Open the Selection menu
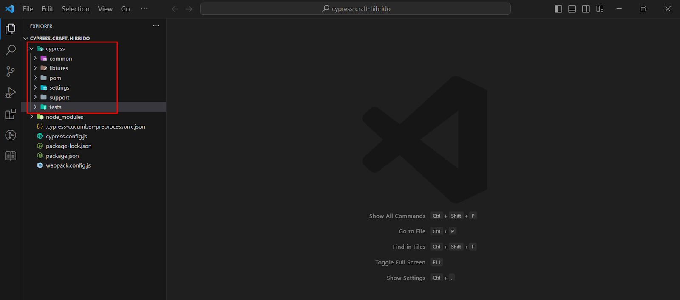Viewport: 680px width, 300px height. (x=76, y=9)
